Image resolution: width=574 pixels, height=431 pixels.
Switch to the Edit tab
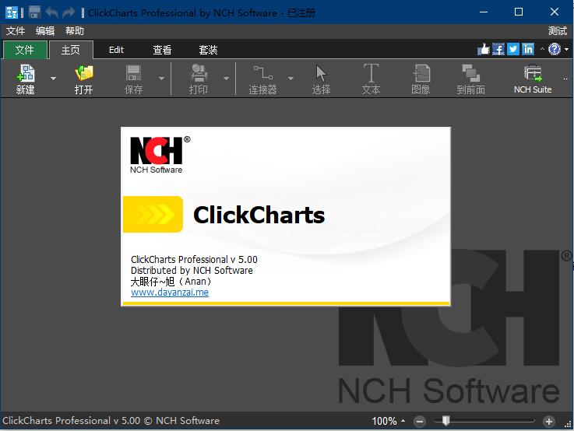[116, 50]
